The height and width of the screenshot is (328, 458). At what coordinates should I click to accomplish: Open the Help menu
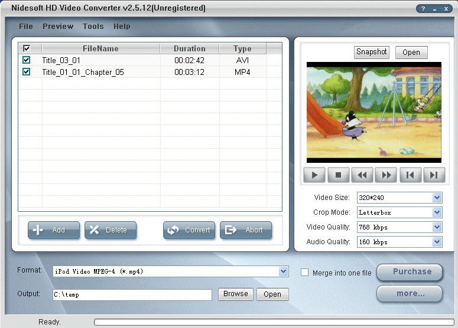122,26
